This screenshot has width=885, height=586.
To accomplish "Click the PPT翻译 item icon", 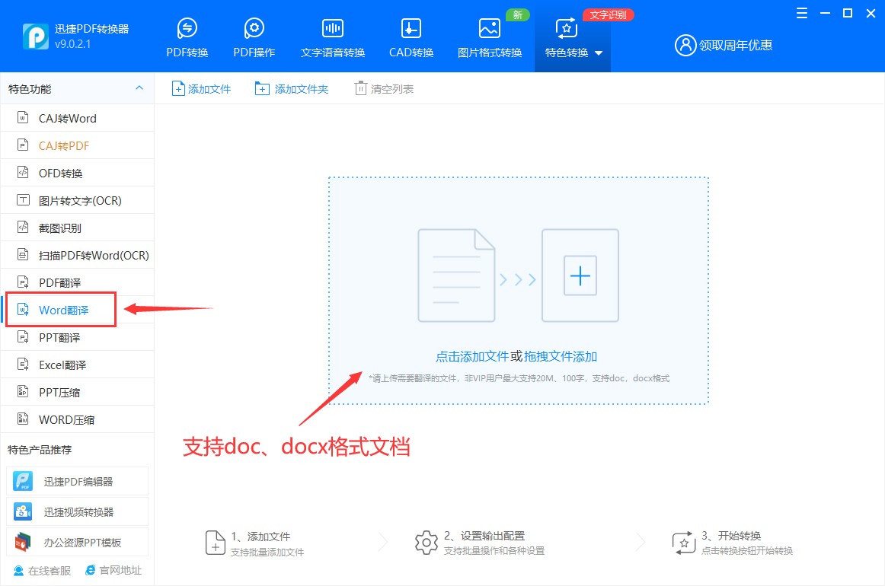I will [x=23, y=336].
